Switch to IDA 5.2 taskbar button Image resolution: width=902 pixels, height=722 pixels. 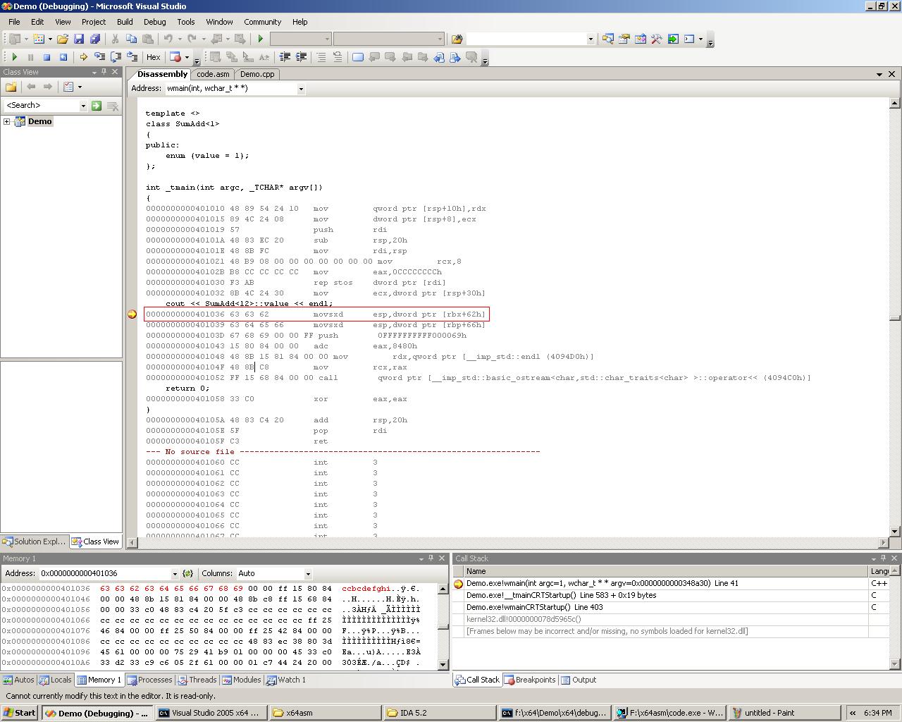coord(440,713)
